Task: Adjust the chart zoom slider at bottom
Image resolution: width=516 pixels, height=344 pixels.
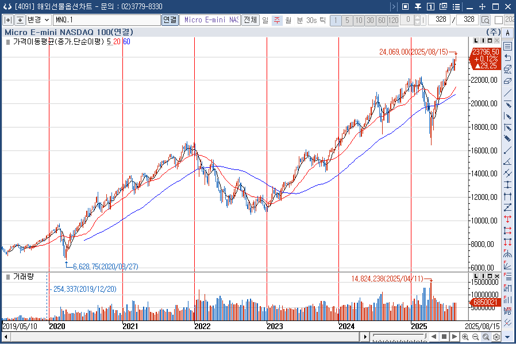Action: coord(399,337)
